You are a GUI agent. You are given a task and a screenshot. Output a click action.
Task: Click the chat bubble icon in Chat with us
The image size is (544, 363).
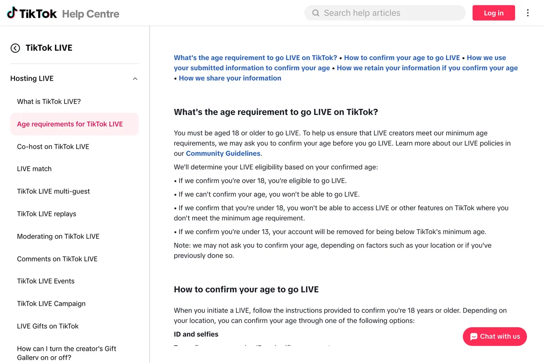point(474,337)
